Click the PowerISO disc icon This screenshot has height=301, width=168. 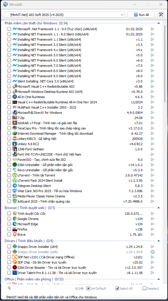tap(15, 160)
